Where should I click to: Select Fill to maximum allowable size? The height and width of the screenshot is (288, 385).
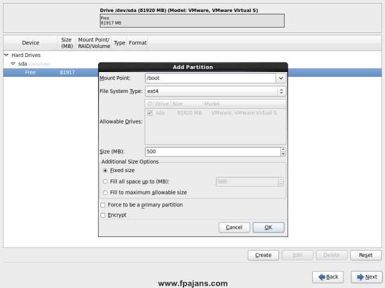point(105,193)
